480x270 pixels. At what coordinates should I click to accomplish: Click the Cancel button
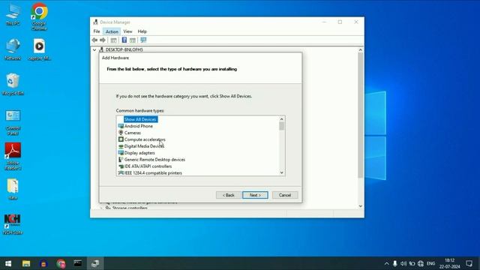coord(285,195)
